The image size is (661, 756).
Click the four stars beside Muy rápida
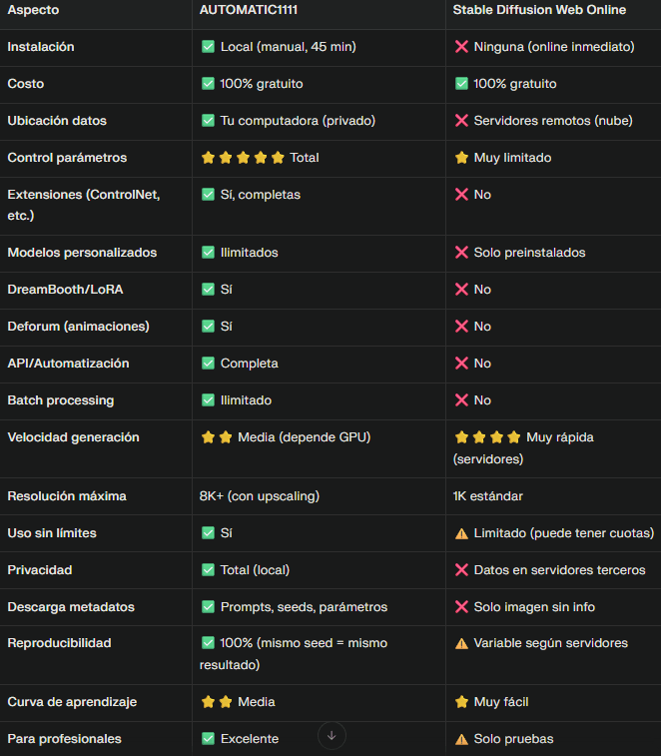(x=487, y=437)
